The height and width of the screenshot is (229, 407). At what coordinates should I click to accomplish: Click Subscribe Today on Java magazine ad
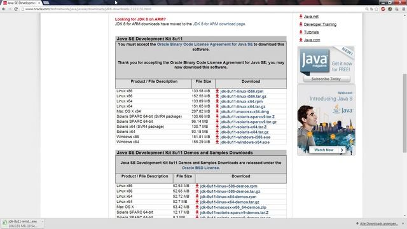tap(326, 79)
